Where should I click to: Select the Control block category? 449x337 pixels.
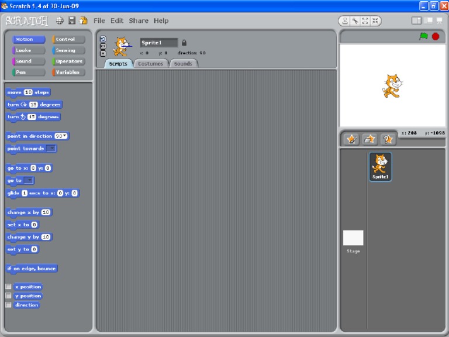coord(69,39)
